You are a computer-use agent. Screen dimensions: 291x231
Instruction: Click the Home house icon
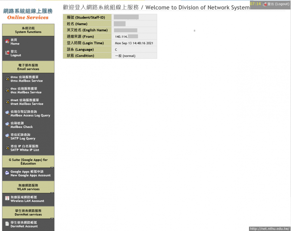point(7,41)
